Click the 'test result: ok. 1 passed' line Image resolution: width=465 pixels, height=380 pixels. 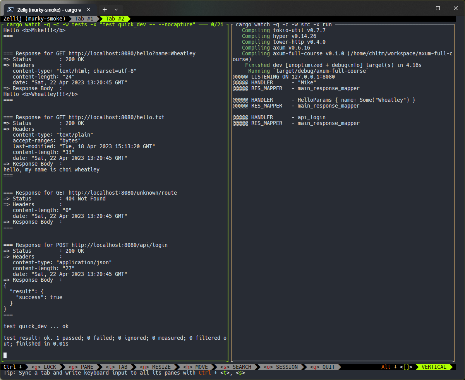coord(115,341)
